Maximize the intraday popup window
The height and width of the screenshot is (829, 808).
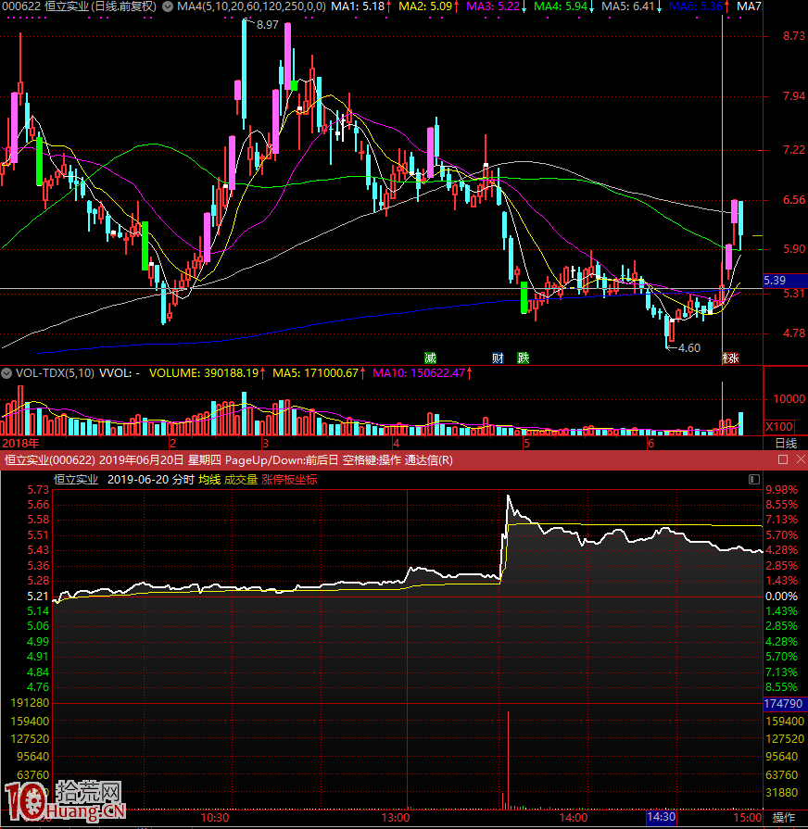[783, 459]
